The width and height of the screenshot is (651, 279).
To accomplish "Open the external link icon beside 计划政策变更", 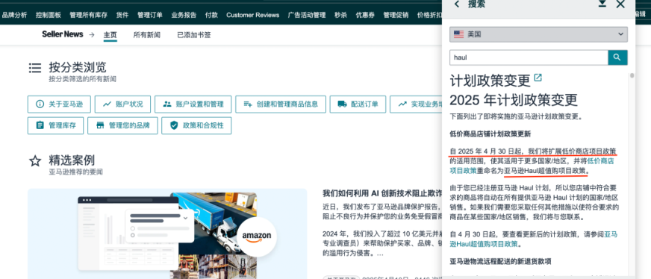I will (538, 78).
